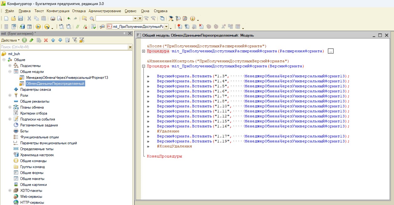Expand the Планы обмена tree node
The image size is (394, 205).
point(10,107)
